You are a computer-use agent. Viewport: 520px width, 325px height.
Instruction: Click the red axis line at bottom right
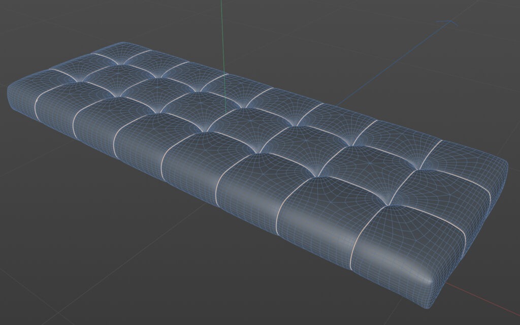tap(481, 300)
